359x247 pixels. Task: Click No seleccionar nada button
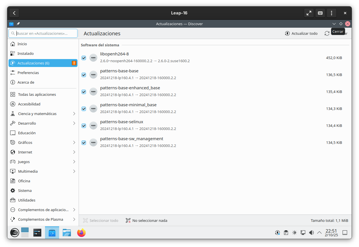click(147, 220)
